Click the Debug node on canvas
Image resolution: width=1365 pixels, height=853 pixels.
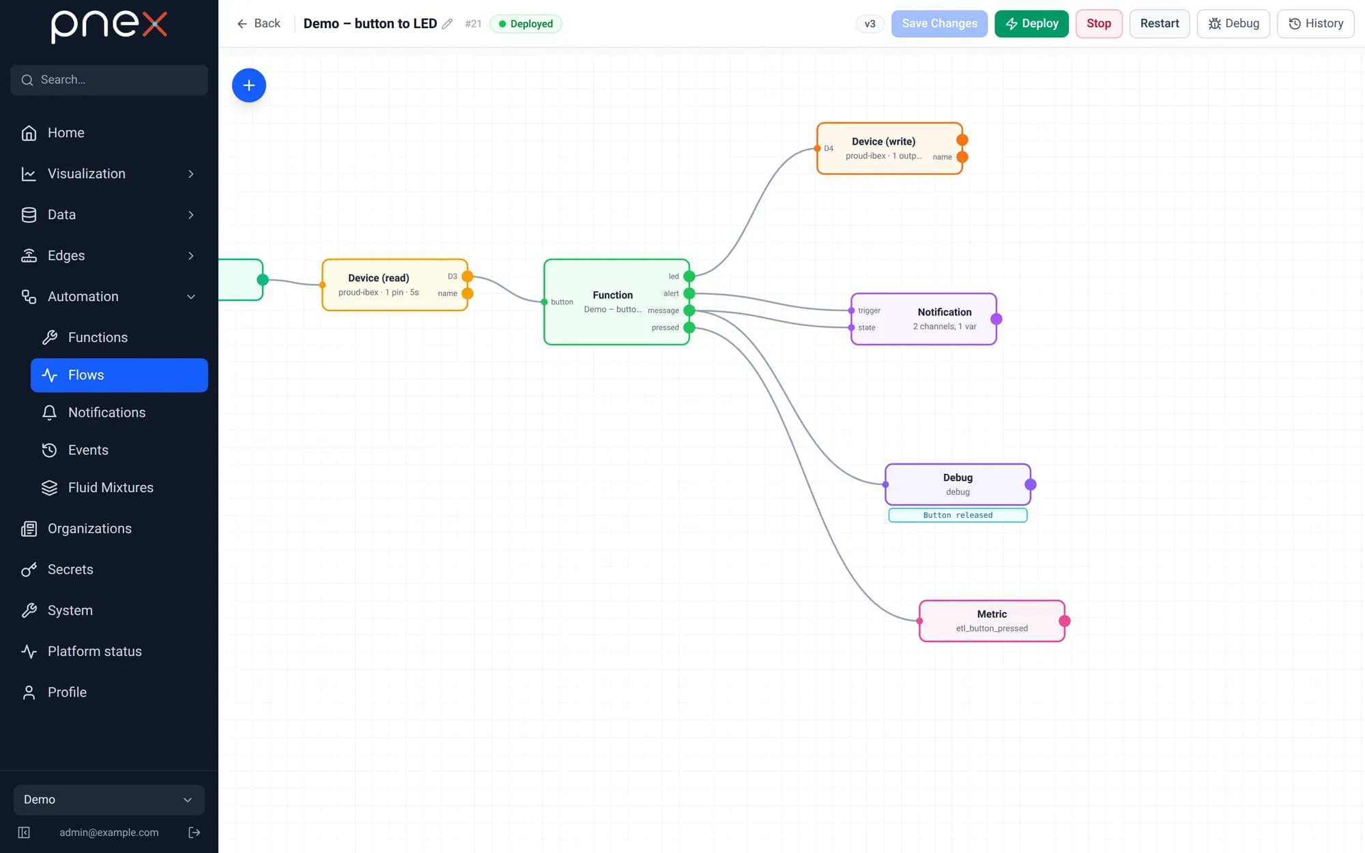coord(958,485)
